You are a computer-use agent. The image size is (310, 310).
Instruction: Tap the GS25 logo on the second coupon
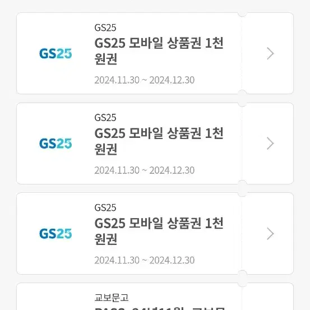click(x=55, y=144)
